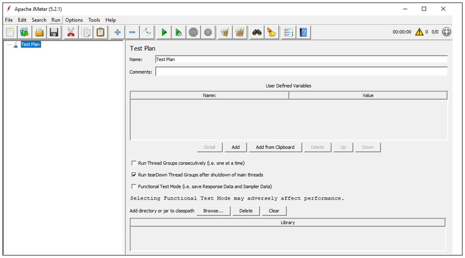Open the Run menu
This screenshot has height=258, width=465.
pyautogui.click(x=56, y=20)
